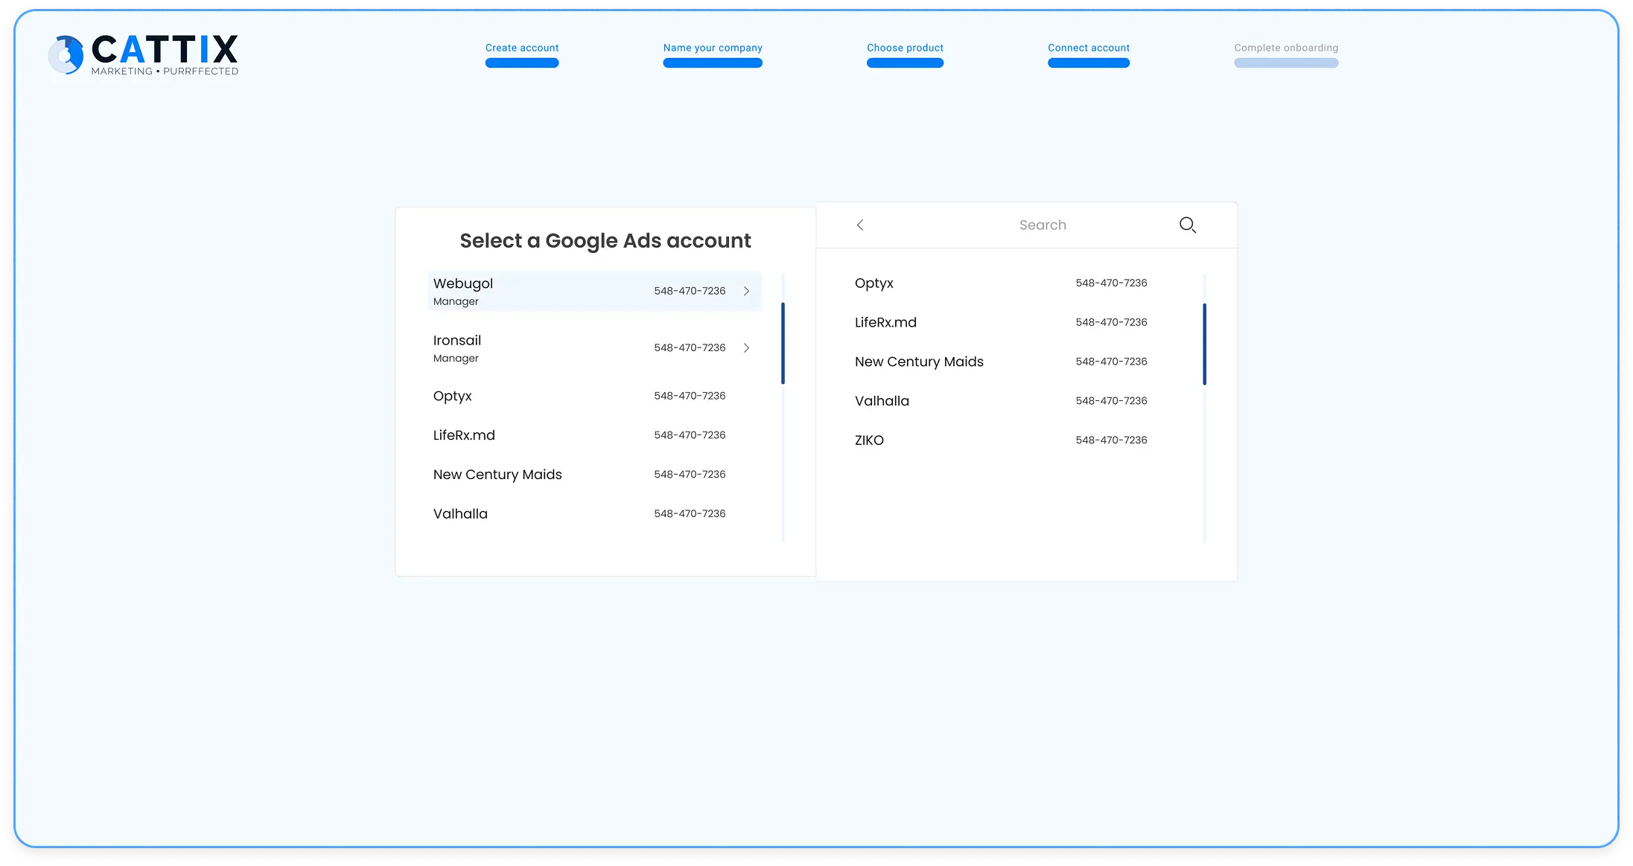Click into the Search input field
The height and width of the screenshot is (866, 1633).
1042,224
